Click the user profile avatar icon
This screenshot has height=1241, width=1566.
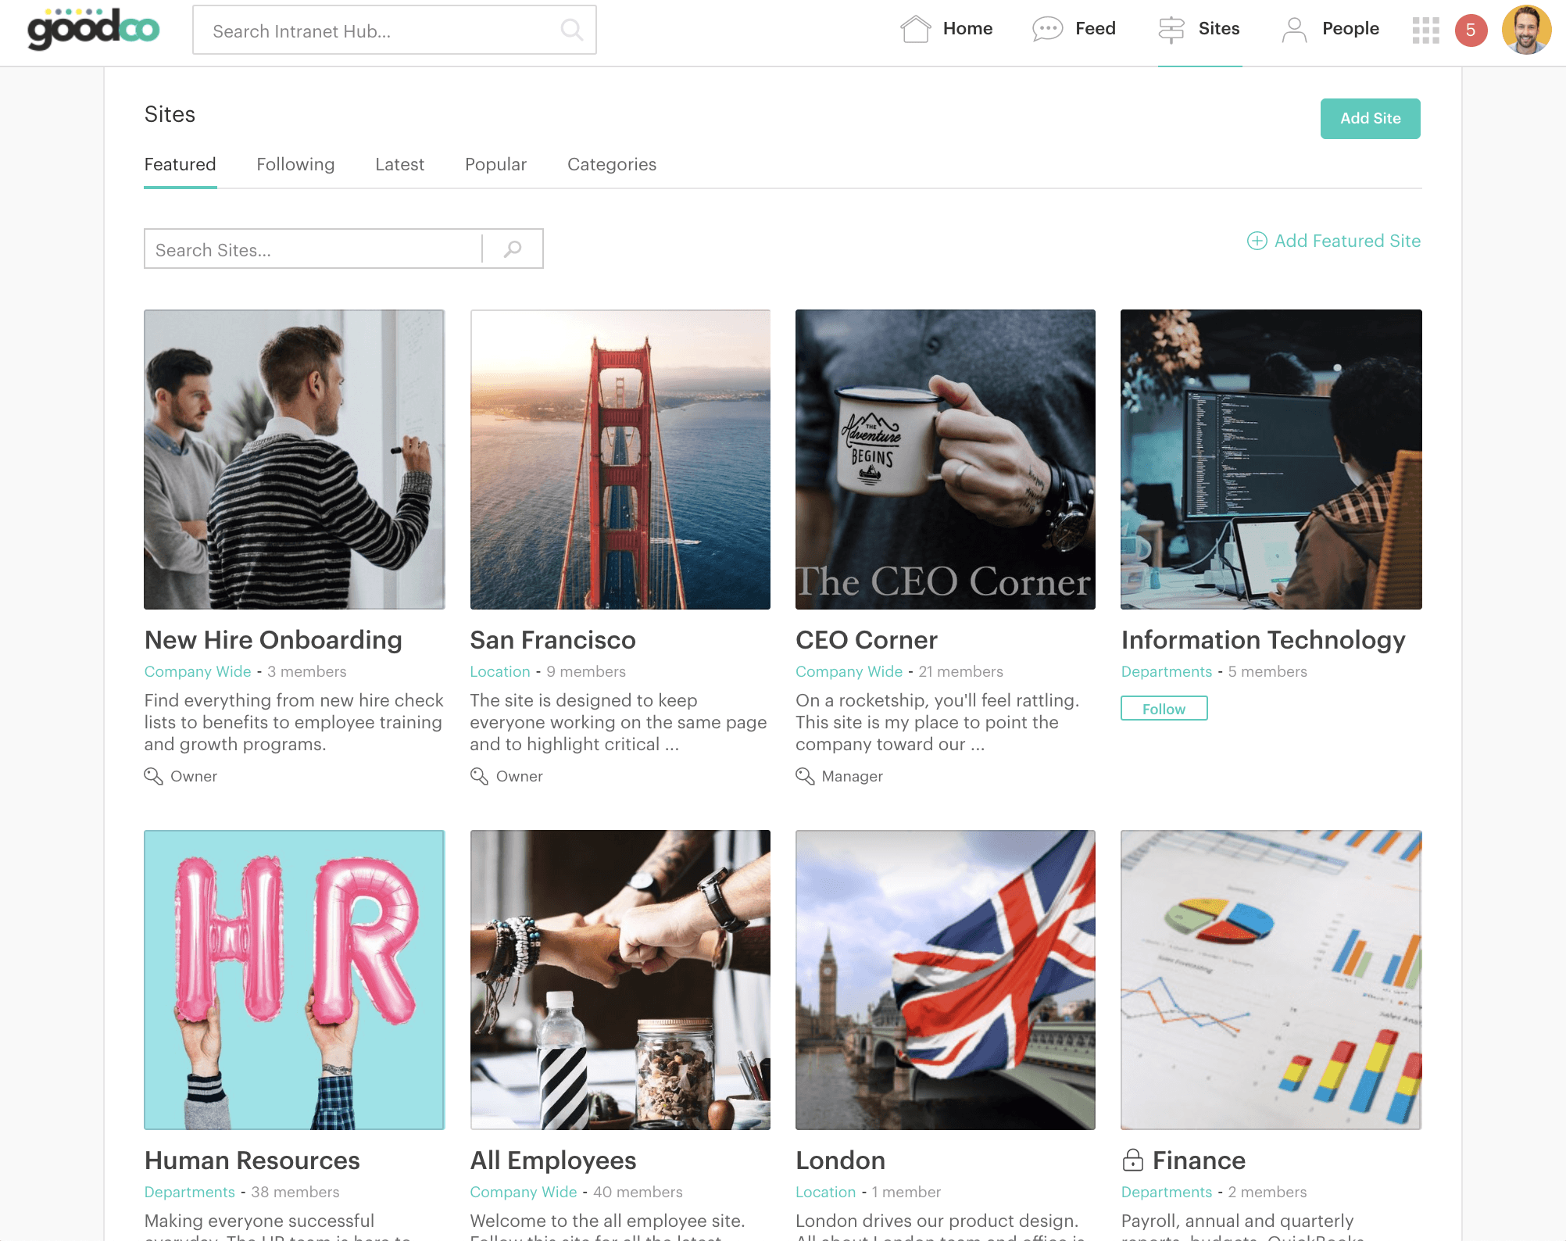point(1525,28)
